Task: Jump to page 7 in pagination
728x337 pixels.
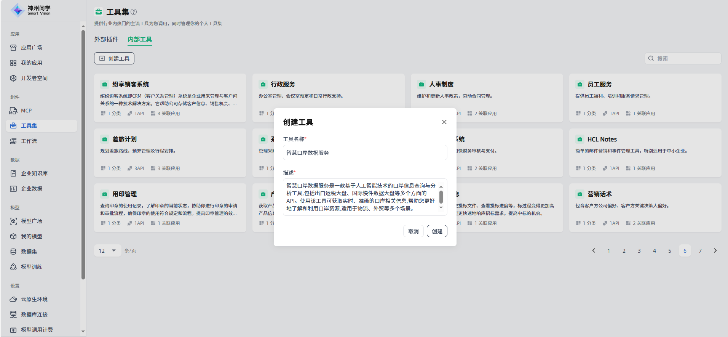Action: tap(700, 251)
